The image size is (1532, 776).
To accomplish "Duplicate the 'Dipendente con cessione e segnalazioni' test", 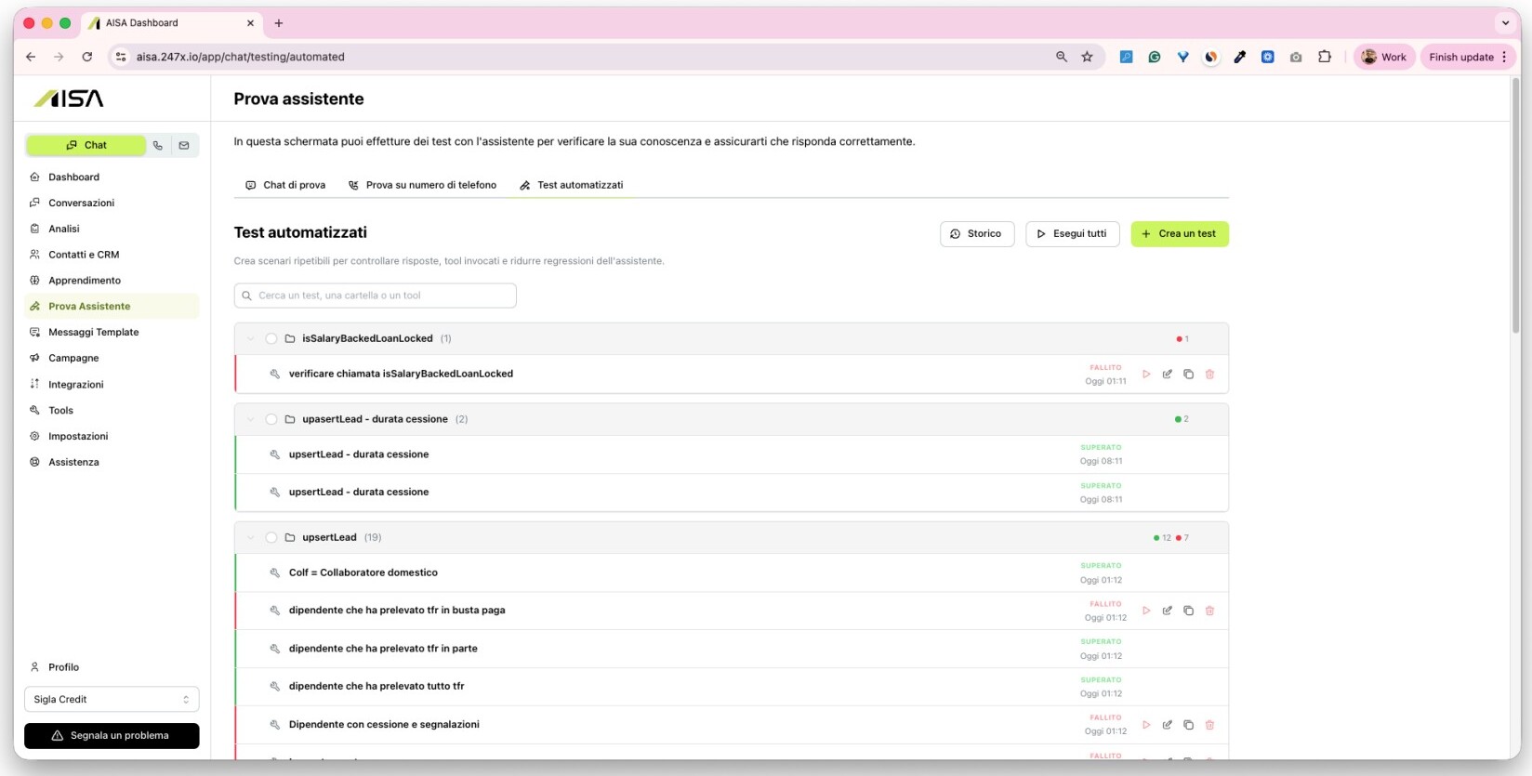I will (x=1188, y=725).
